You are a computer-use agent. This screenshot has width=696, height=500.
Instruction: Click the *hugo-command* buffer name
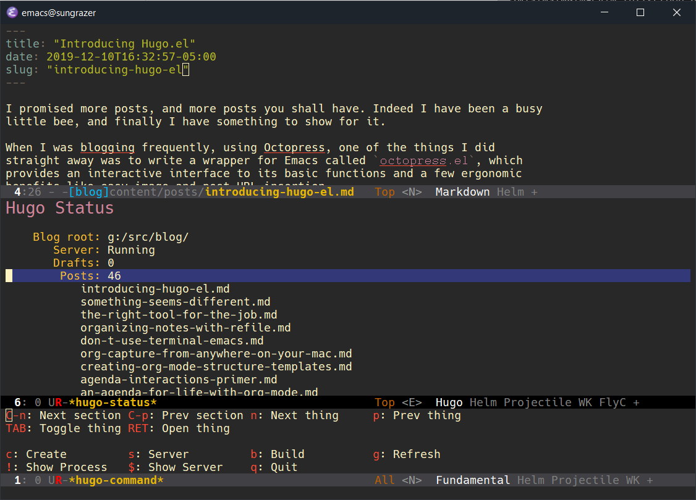[116, 480]
